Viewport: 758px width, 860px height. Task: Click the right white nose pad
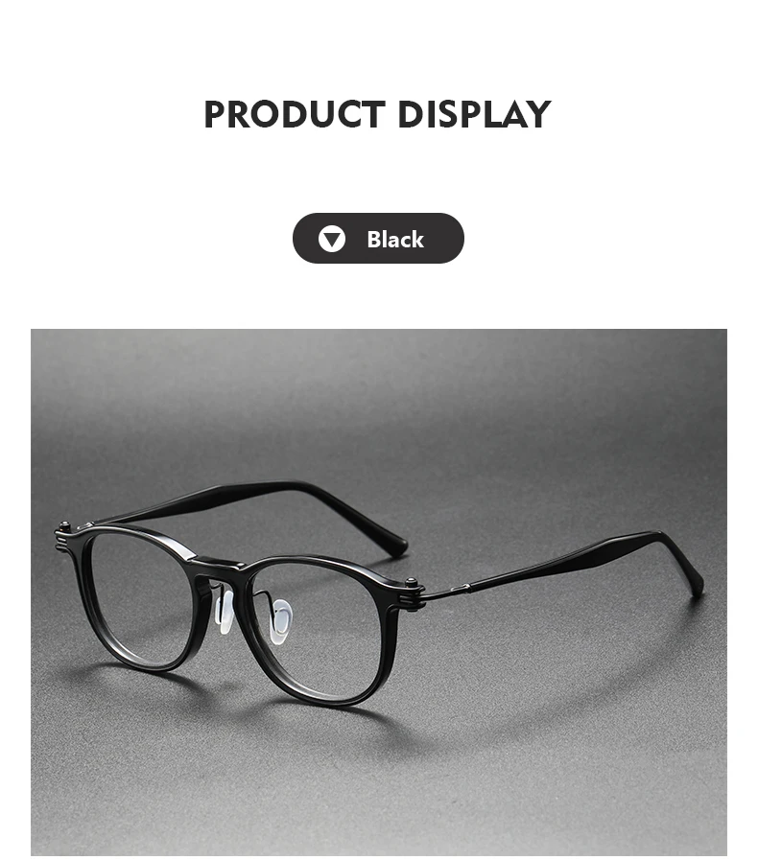279,621
